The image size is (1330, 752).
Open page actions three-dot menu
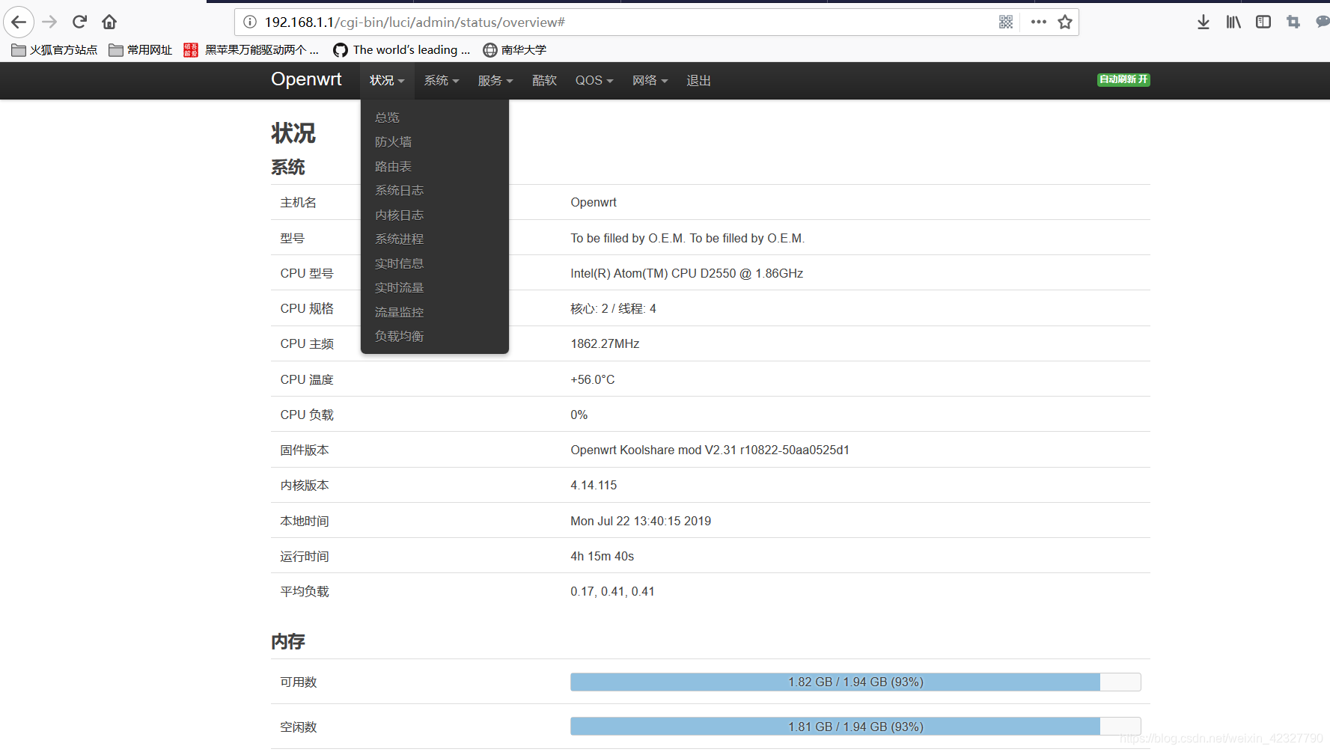pyautogui.click(x=1039, y=22)
